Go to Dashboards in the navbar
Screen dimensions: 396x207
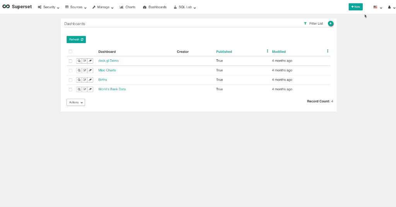pyautogui.click(x=155, y=7)
